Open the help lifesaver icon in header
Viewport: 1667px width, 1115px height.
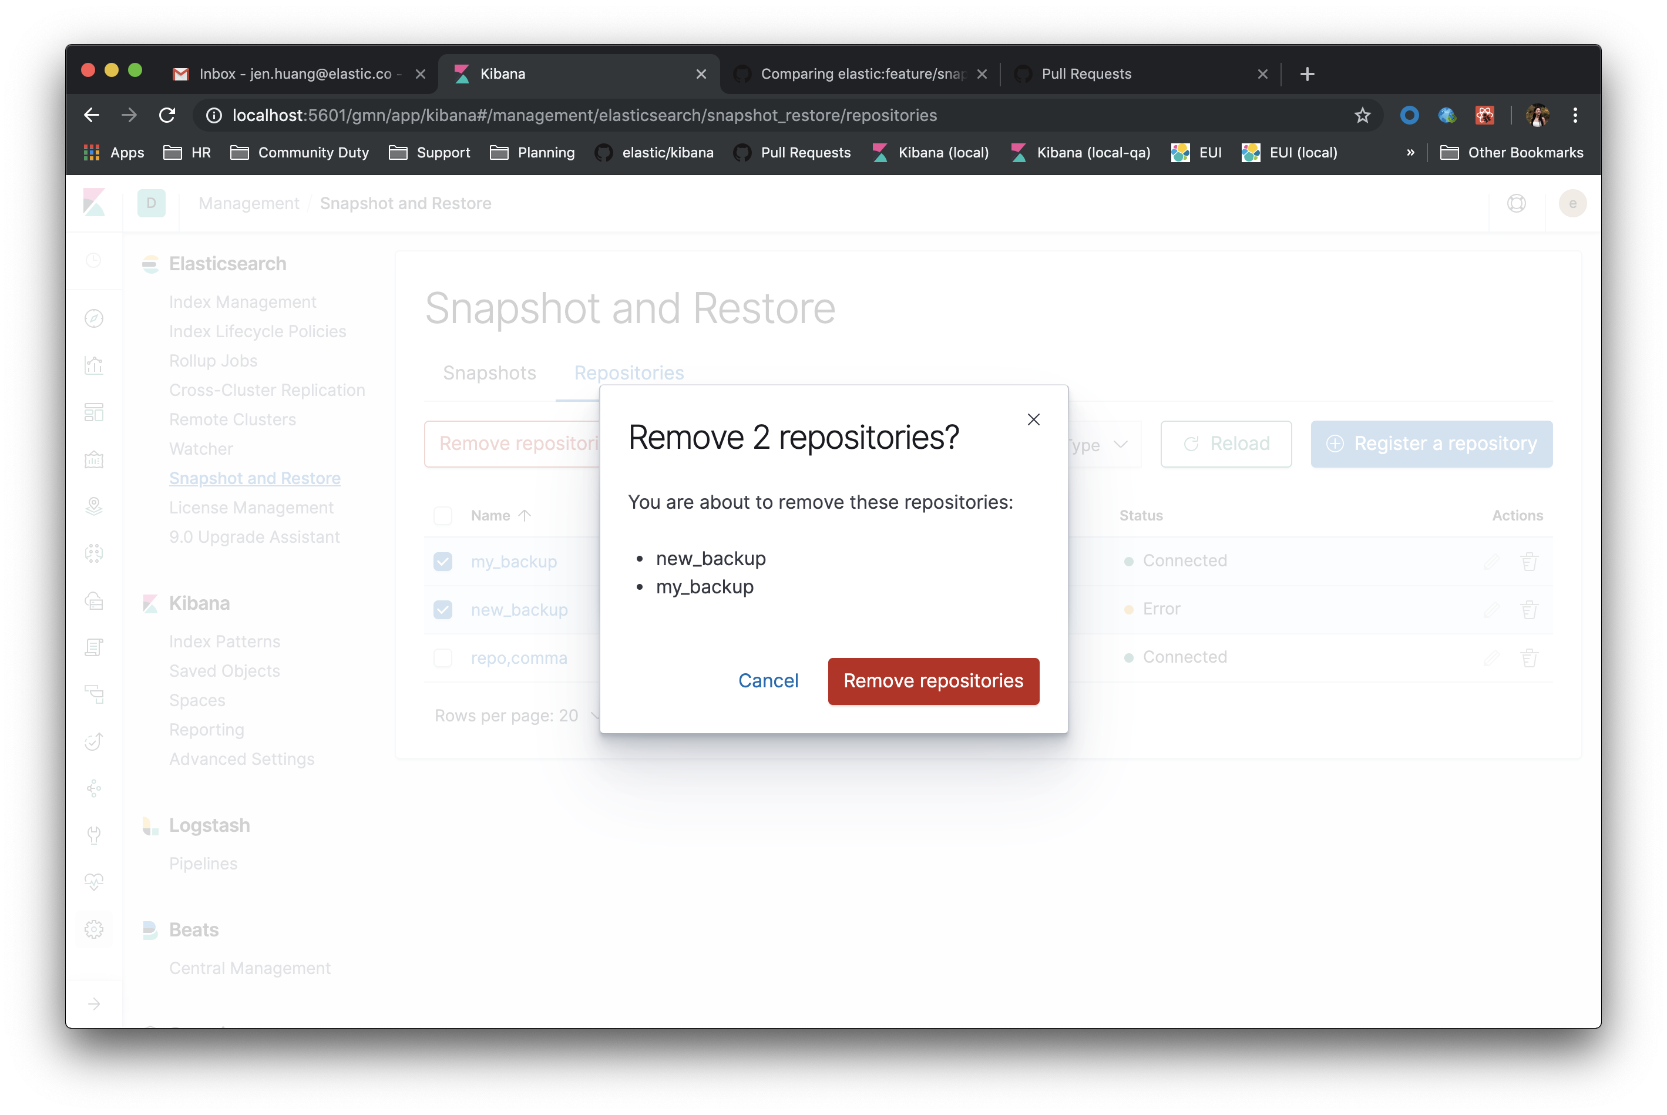[1515, 203]
